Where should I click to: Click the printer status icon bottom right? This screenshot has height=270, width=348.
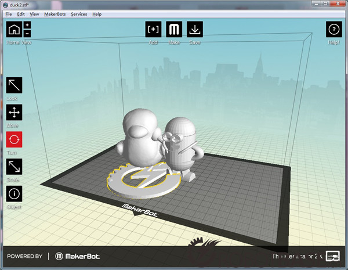[x=332, y=256]
